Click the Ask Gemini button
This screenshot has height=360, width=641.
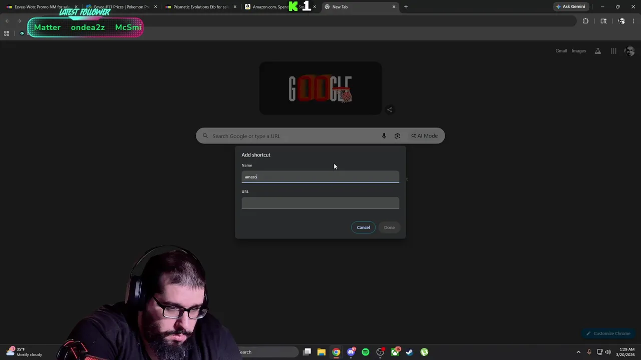[x=570, y=7]
